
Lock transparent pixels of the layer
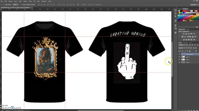(x=183, y=51)
